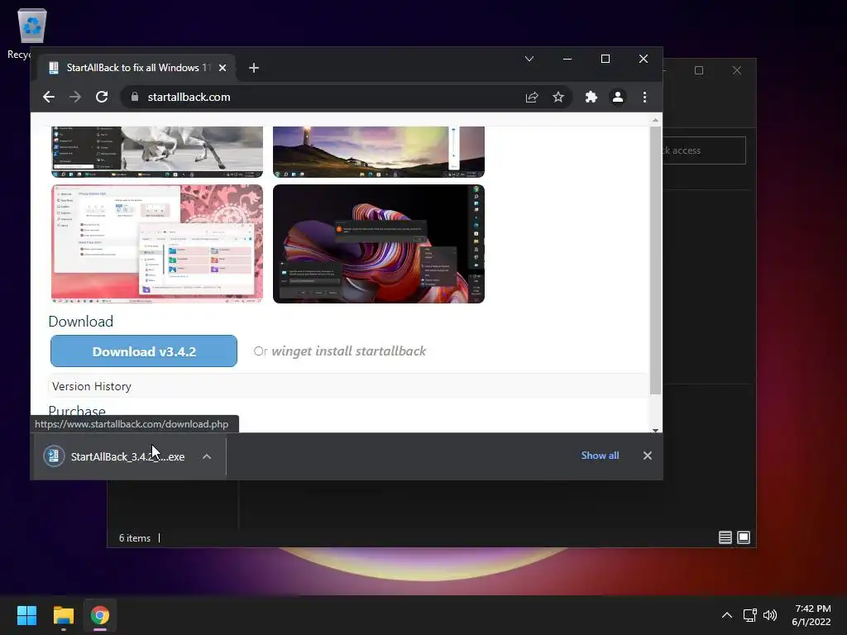Minimize the Chrome window
This screenshot has height=635, width=847.
click(x=567, y=59)
